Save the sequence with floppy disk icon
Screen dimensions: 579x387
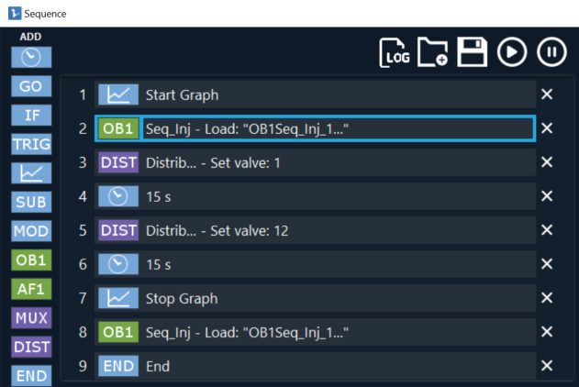pos(472,52)
